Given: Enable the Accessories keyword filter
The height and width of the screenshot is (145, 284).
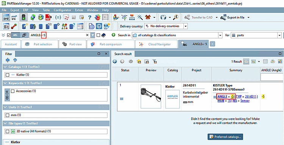Looking at the screenshot, I should coord(12,91).
